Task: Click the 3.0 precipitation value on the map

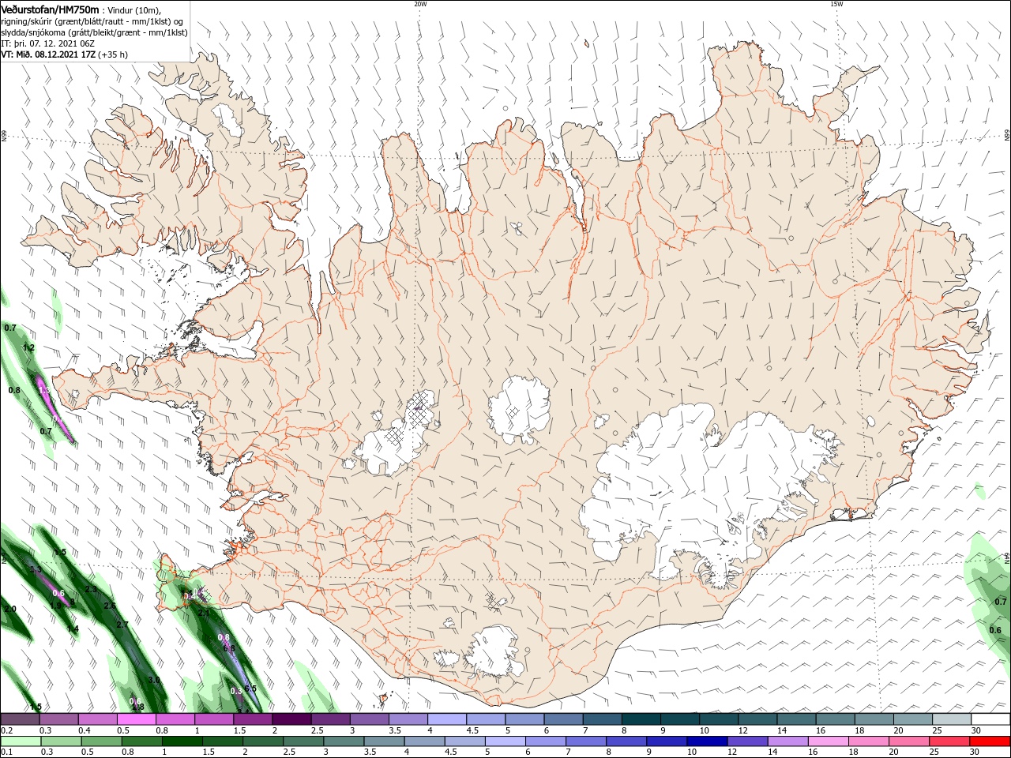Action: pos(154,680)
